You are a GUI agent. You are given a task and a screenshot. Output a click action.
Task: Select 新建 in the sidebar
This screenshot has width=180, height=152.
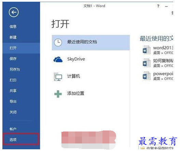point(13,37)
